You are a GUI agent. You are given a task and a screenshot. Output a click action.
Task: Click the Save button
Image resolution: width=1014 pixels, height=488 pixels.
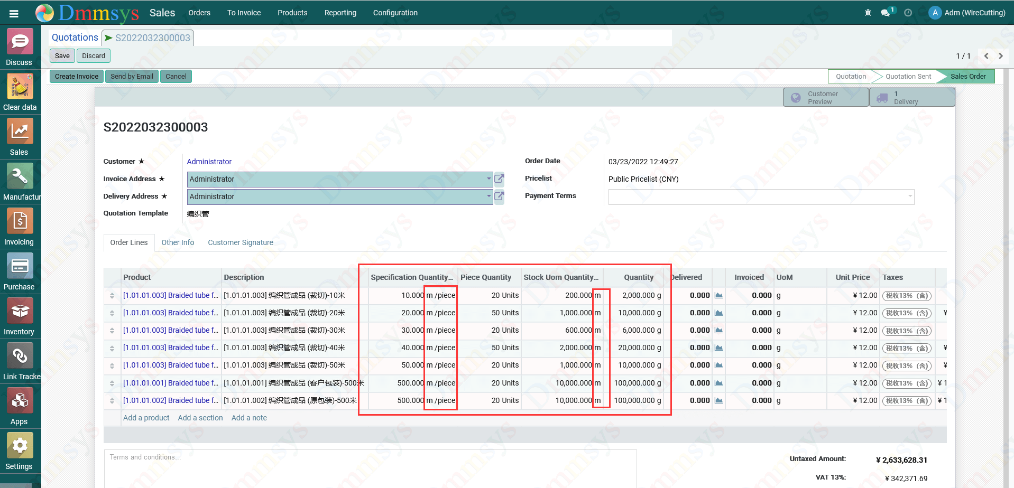point(62,56)
